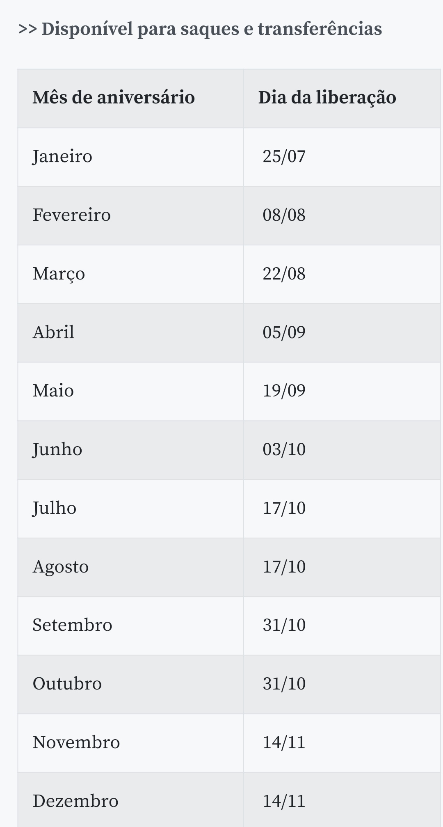This screenshot has height=827, width=443.
Task: Select the Julho month cell
Action: coord(54,508)
